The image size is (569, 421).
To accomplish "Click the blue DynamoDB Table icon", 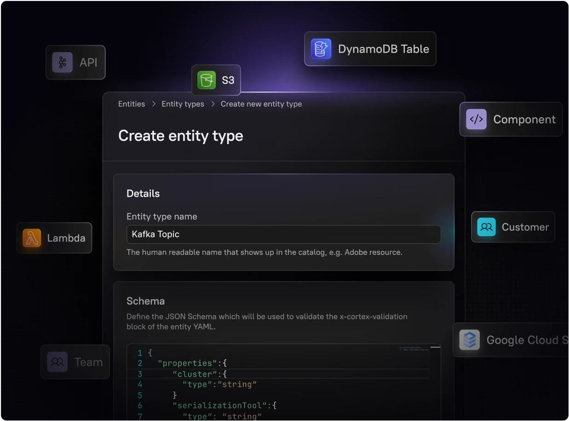I will [x=321, y=49].
